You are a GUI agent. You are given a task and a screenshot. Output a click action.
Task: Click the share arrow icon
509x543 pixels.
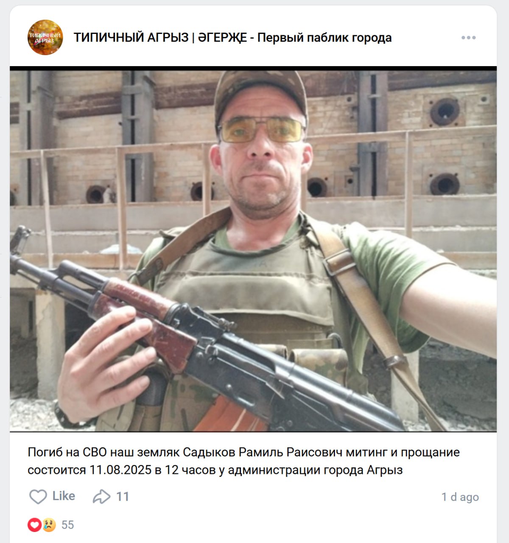pyautogui.click(x=101, y=496)
